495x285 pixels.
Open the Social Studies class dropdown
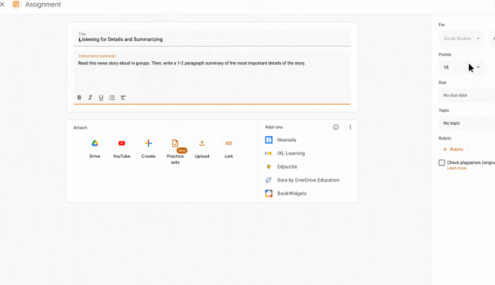click(461, 39)
